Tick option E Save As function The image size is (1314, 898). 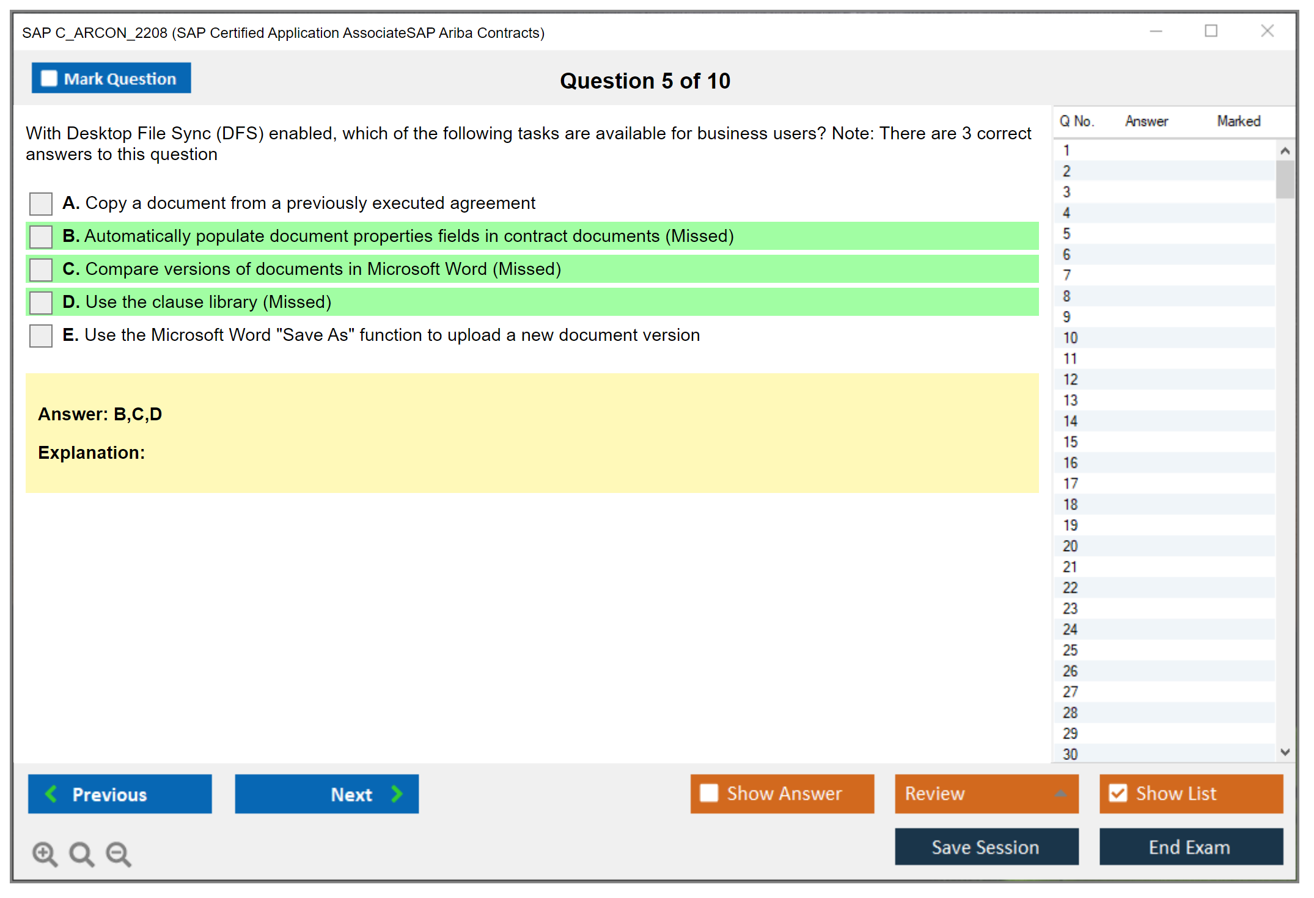click(x=41, y=335)
